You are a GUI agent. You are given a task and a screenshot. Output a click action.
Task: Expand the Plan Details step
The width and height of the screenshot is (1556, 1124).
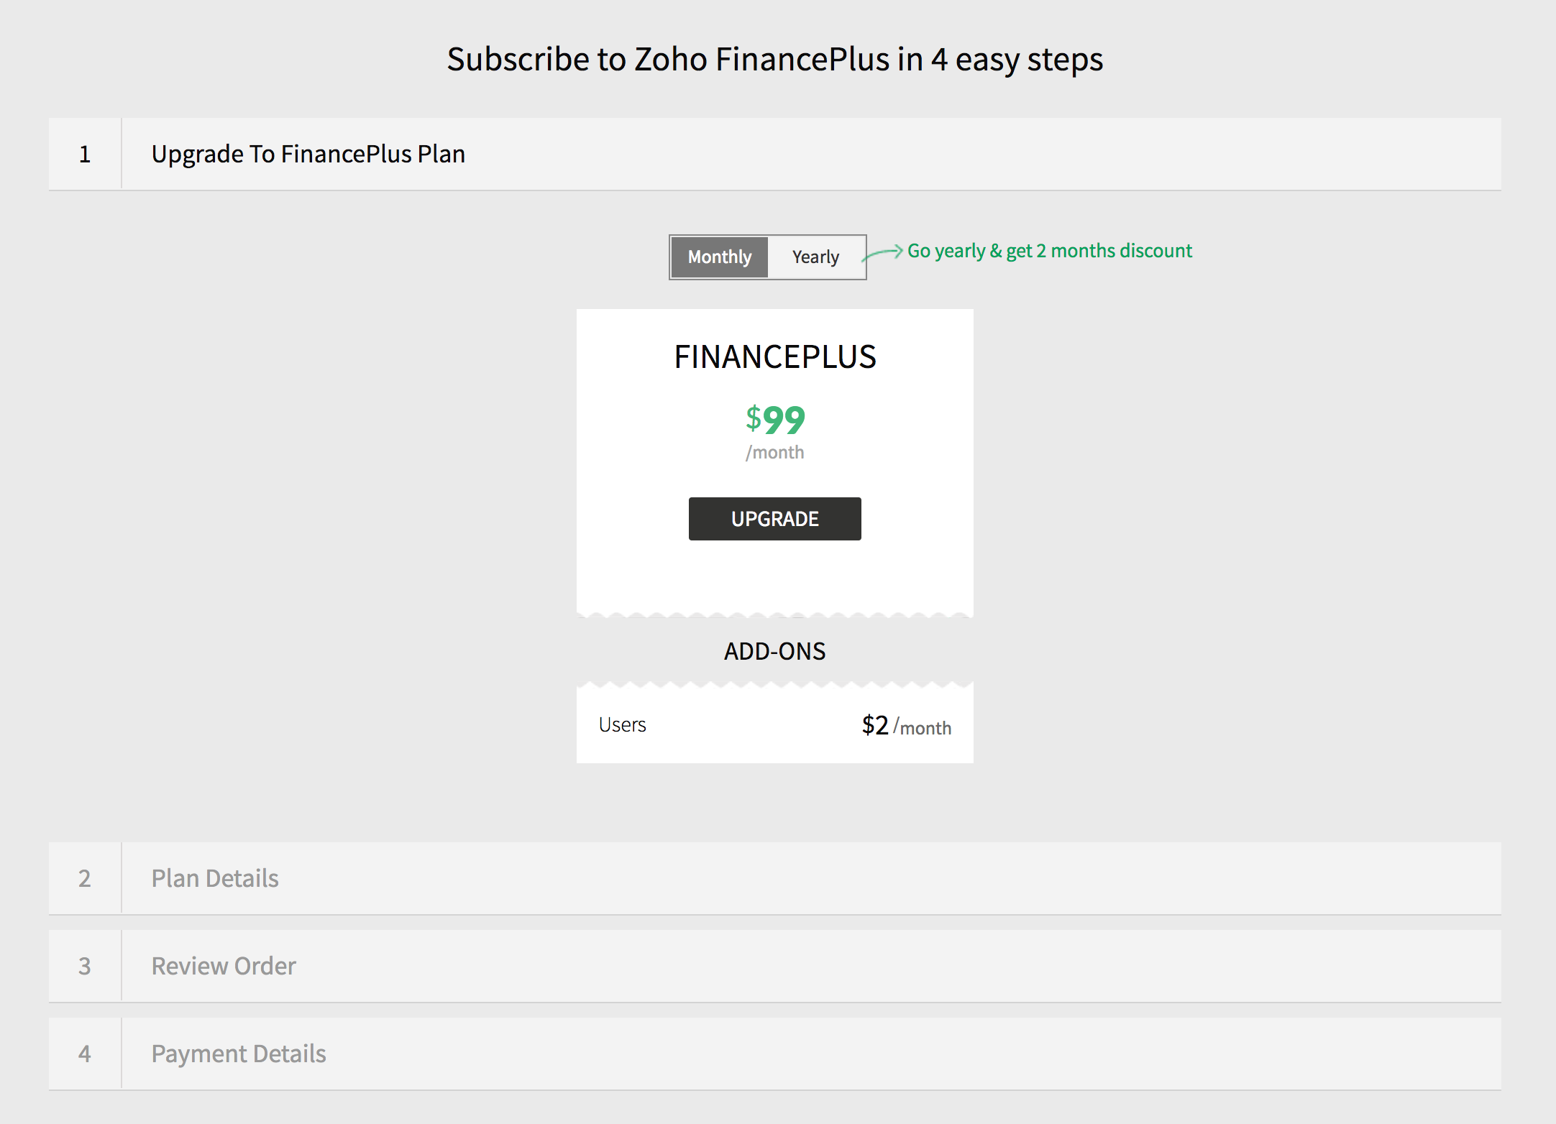point(215,878)
